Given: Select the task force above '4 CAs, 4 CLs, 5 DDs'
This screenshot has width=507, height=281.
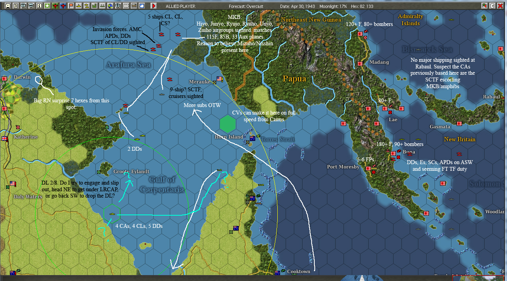Looking at the screenshot, I should (112, 214).
